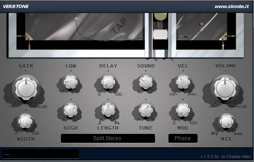
Task: Click the LENGTH knob
Action: coord(108,110)
